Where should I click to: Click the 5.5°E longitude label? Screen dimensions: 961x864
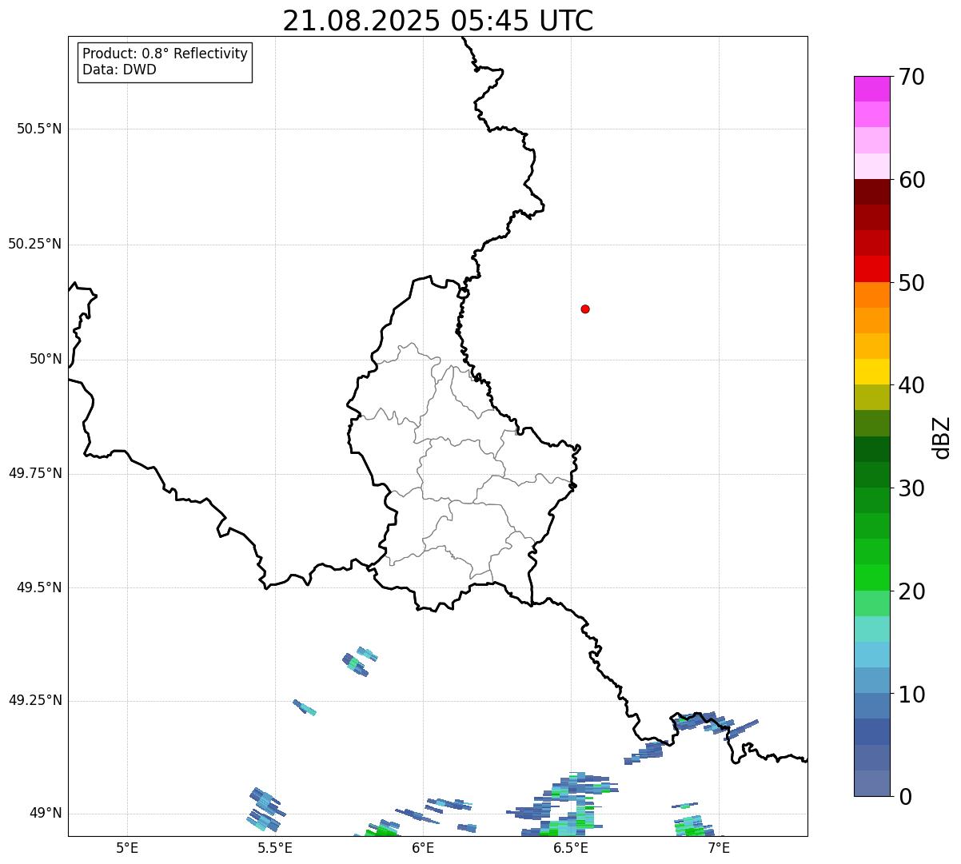[x=275, y=848]
